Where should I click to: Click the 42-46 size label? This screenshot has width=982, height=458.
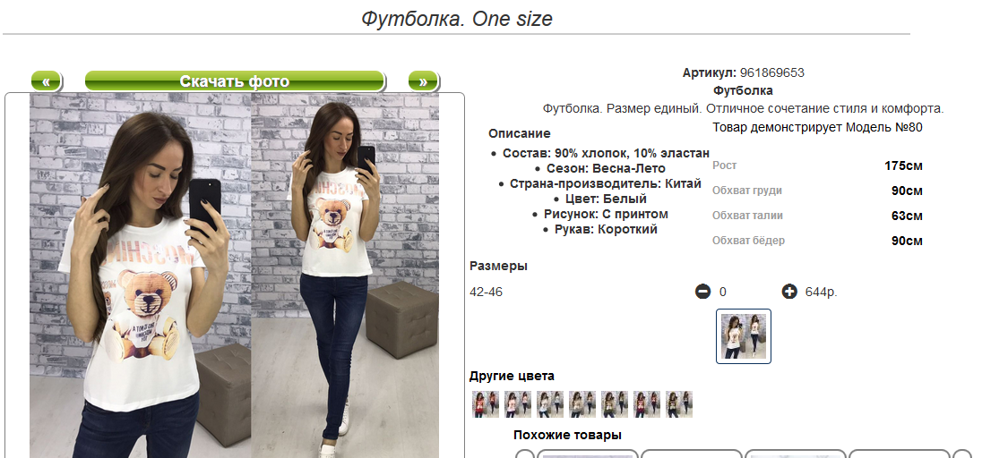[486, 293]
